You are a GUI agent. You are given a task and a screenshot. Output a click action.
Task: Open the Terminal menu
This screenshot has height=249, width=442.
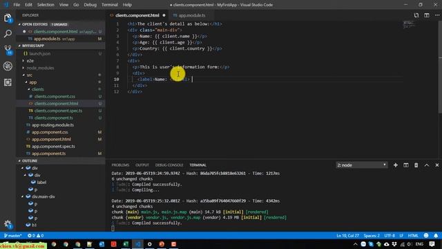tap(110, 5)
